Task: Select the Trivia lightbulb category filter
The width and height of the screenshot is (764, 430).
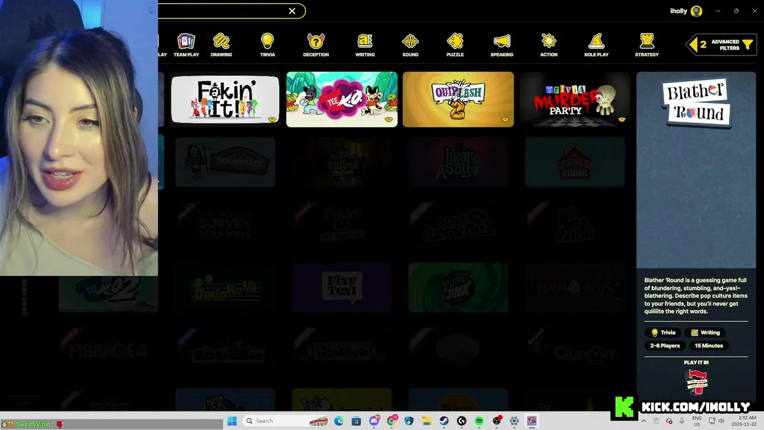Action: pyautogui.click(x=267, y=45)
